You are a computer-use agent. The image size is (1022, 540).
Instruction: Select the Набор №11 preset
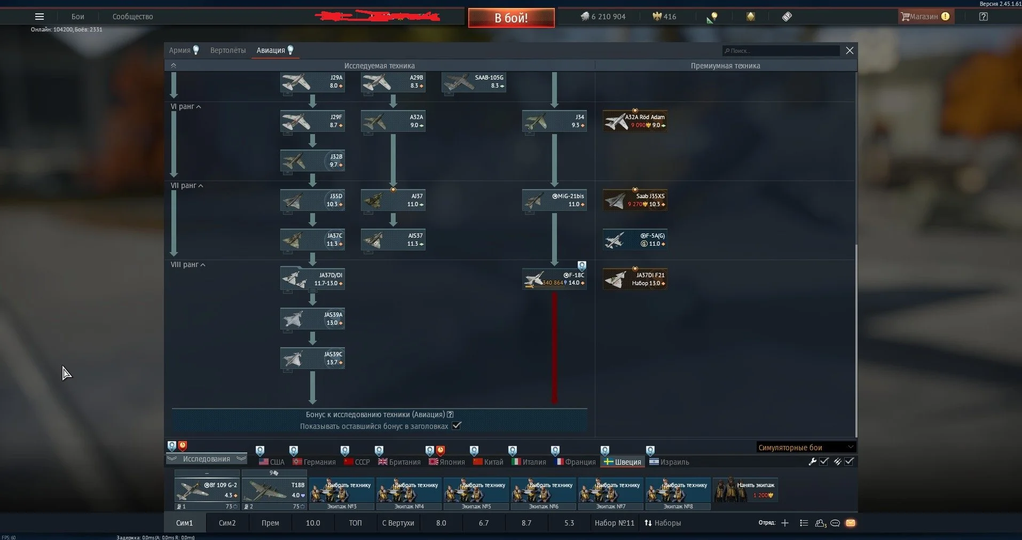pyautogui.click(x=615, y=523)
